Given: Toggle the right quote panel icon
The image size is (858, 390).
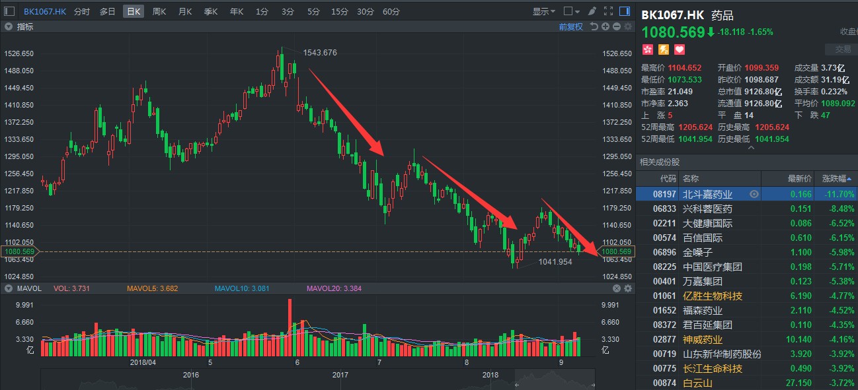Looking at the screenshot, I should tap(625, 11).
